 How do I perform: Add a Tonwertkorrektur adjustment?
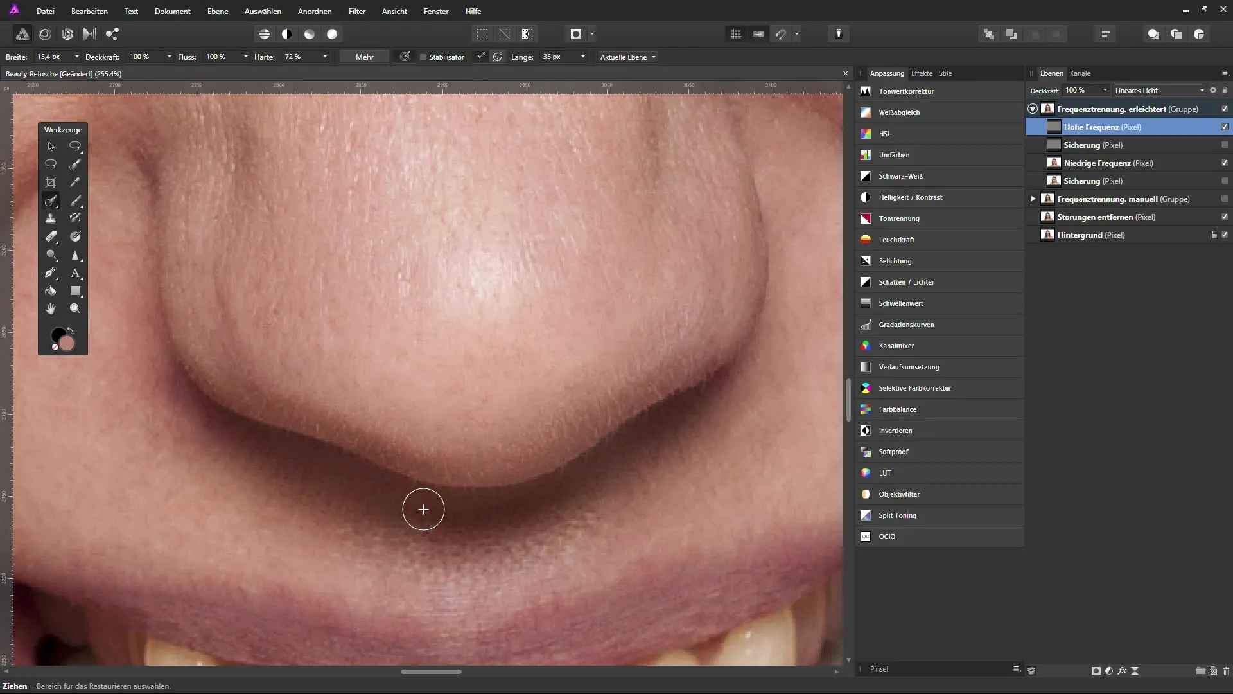940,91
